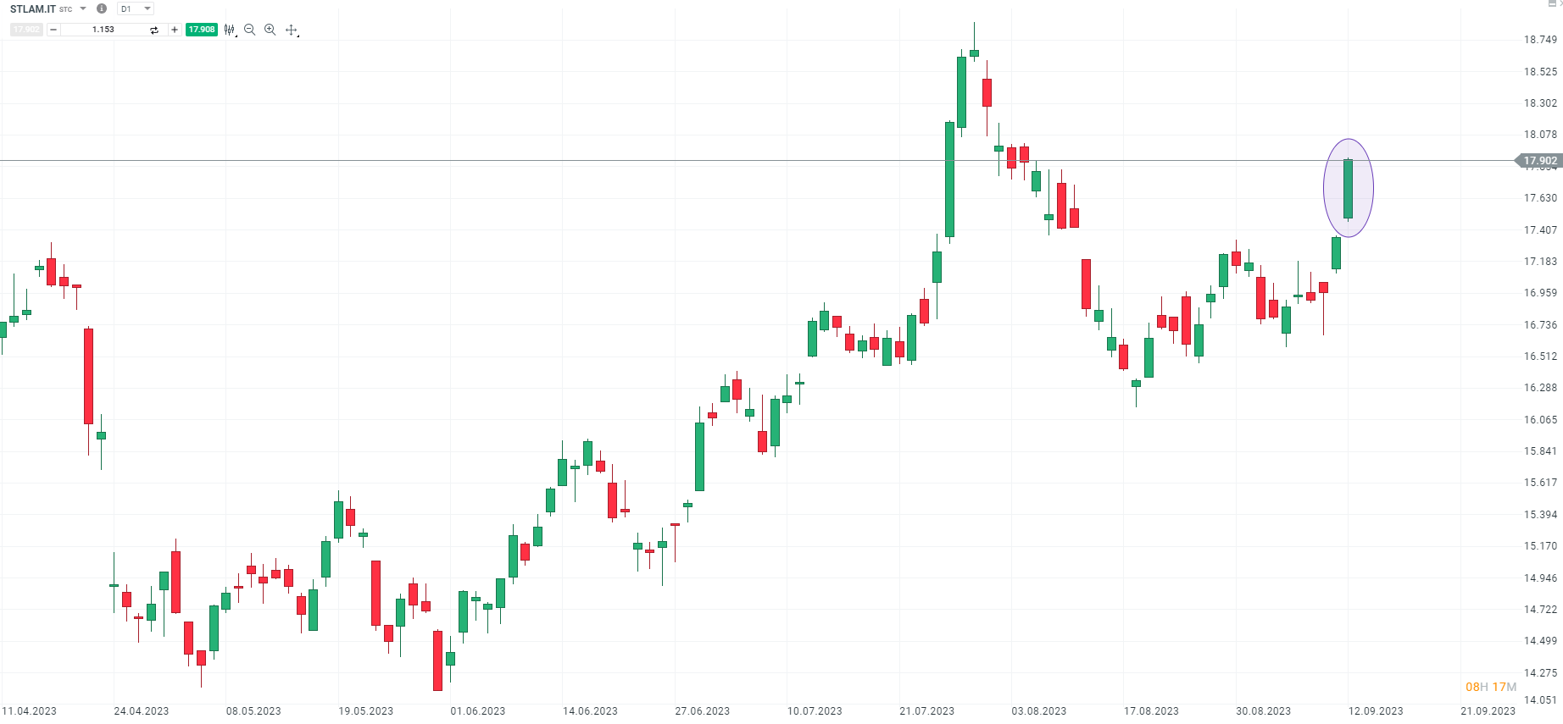Screen dimensions: 1563x724
Task: Click the 18.749 price axis label
Action: coord(1540,40)
